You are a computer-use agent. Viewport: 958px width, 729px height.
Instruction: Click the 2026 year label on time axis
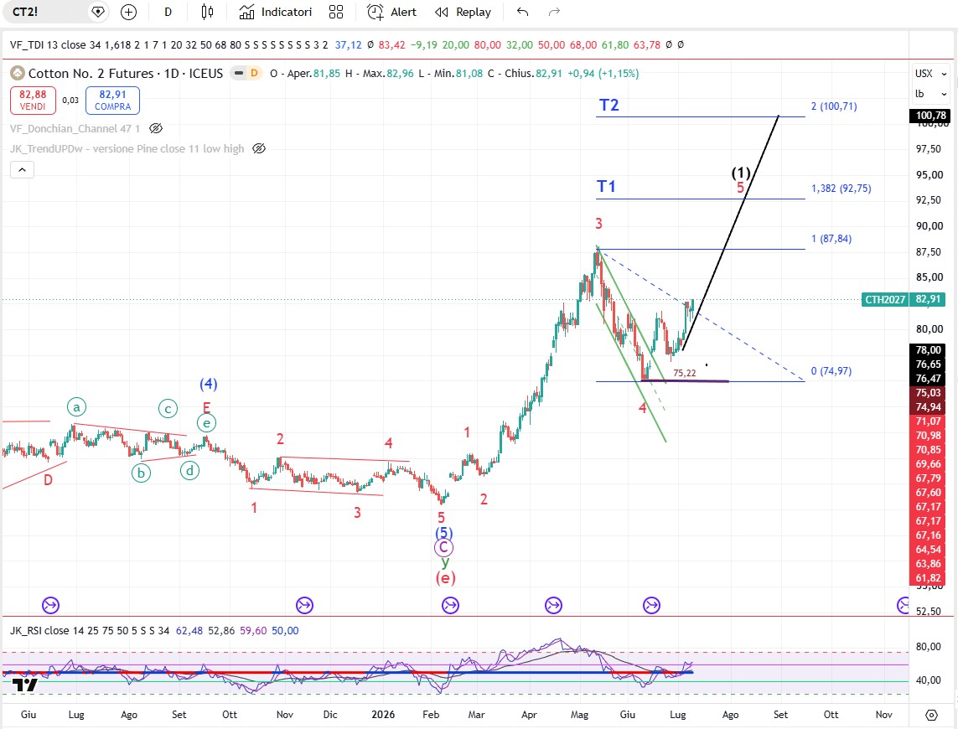pyautogui.click(x=383, y=714)
